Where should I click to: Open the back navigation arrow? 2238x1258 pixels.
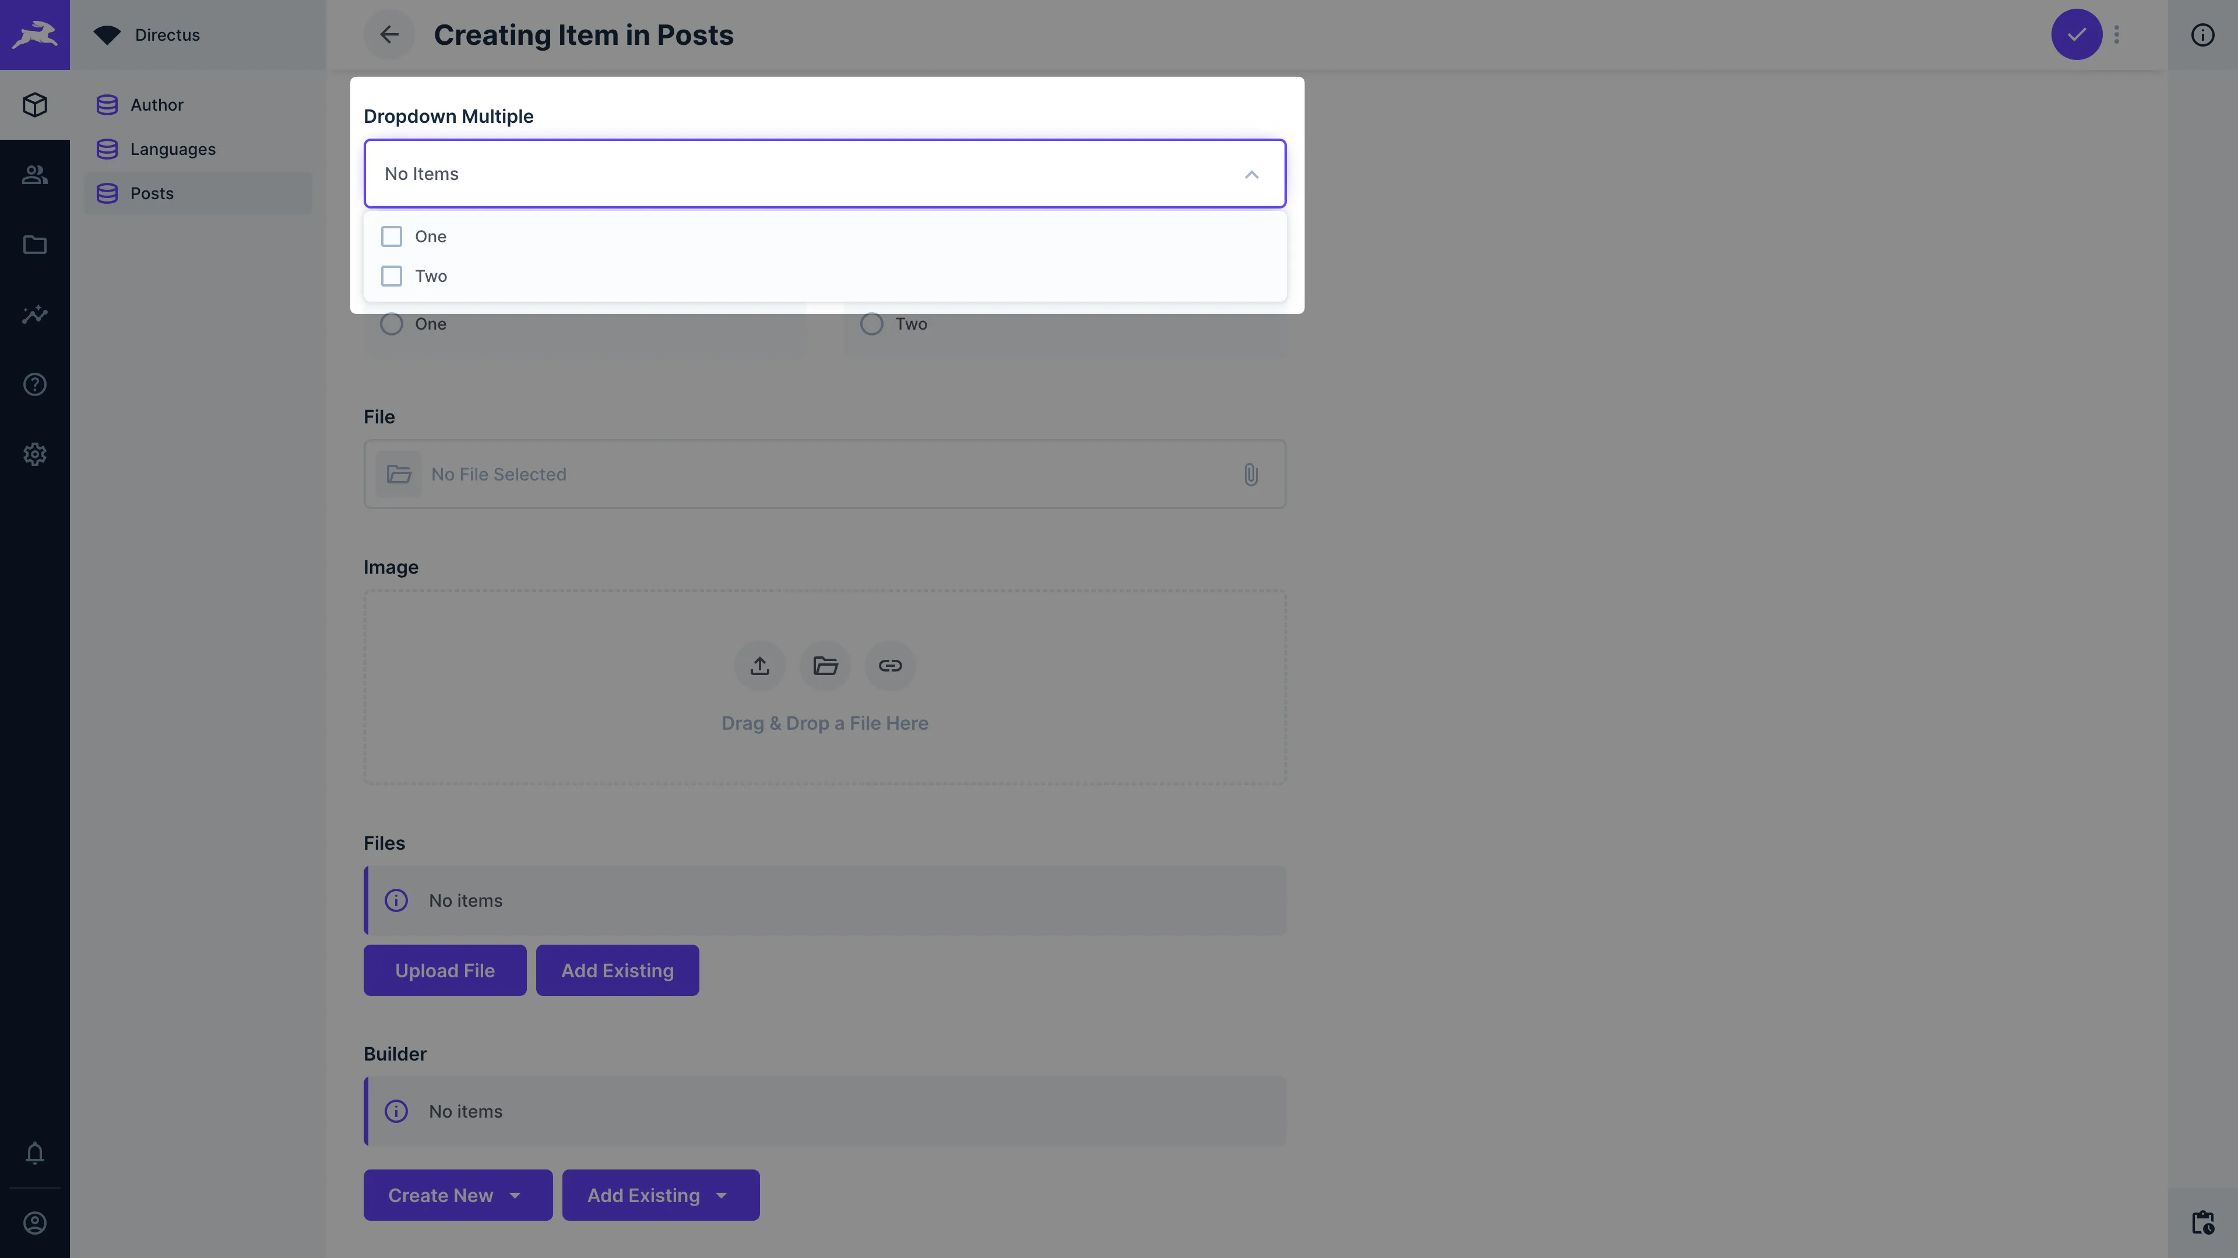[x=388, y=34]
